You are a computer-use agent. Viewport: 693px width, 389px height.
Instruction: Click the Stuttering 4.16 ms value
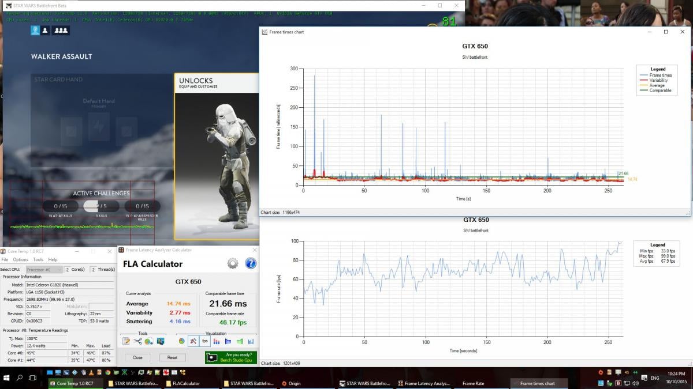179,322
